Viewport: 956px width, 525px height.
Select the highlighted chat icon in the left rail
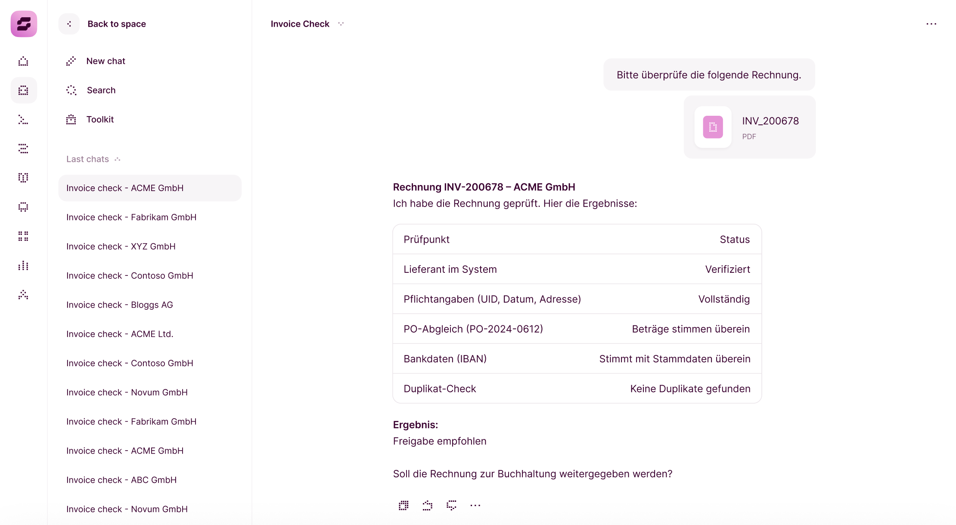(24, 90)
